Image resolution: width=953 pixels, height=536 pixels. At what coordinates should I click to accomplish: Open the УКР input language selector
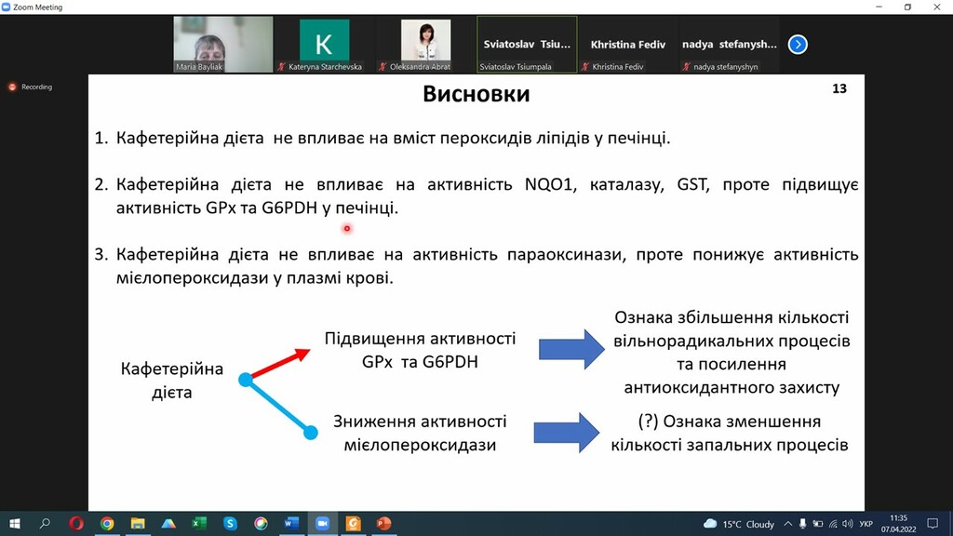point(866,524)
